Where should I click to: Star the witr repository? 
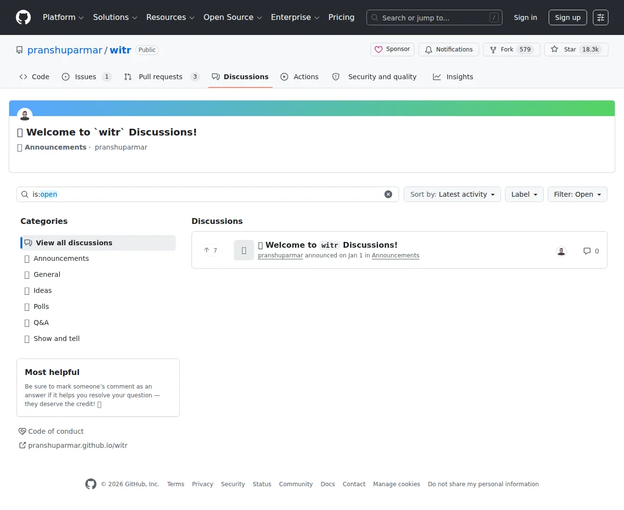coord(576,50)
